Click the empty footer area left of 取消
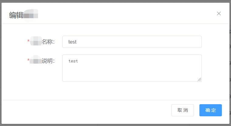Viewport: 231px width, 126px height. point(86,110)
